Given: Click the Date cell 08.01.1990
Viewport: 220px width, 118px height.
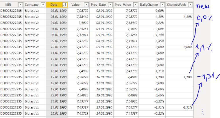Looking at the screenshot, I should pos(57,35).
